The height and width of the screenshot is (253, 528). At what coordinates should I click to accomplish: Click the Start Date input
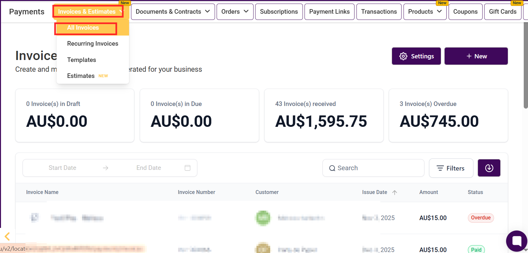click(x=62, y=168)
